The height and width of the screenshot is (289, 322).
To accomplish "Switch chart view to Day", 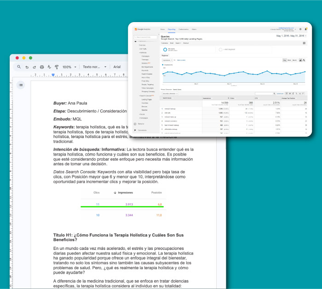I will [x=285, y=60].
